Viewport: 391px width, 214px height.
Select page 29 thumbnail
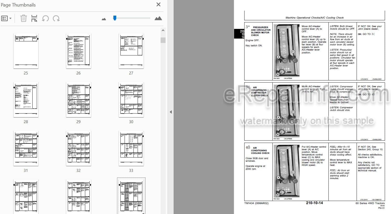[x=78, y=100]
